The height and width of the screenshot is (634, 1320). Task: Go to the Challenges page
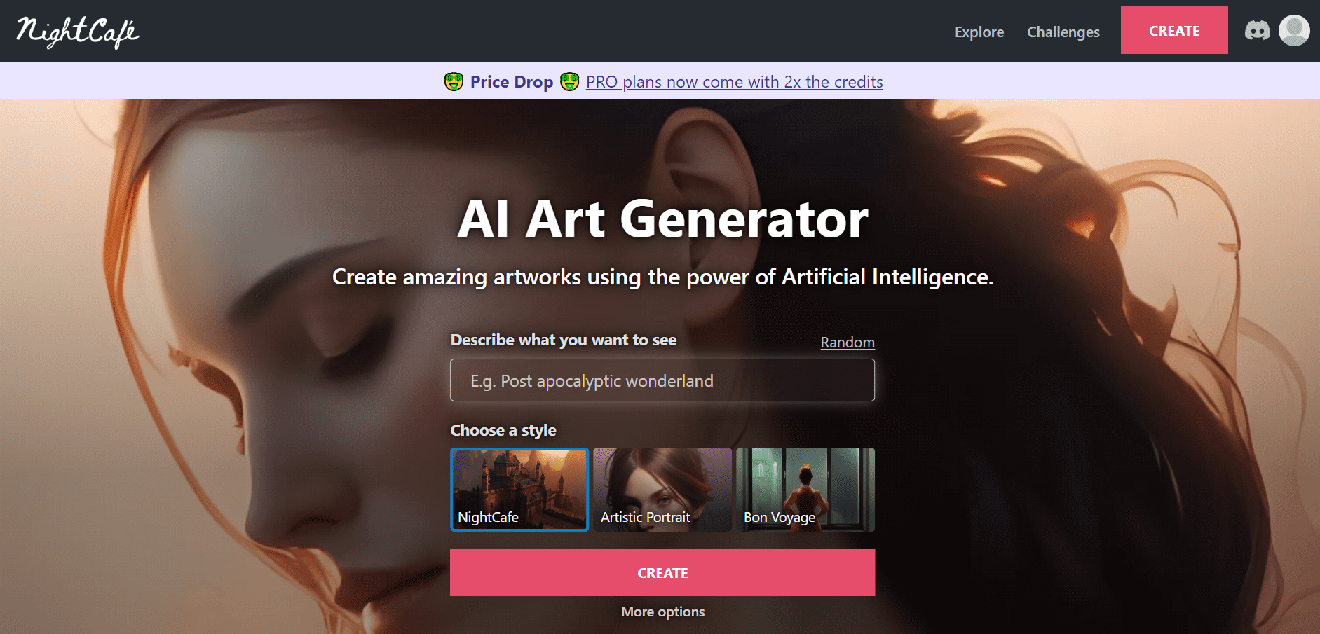coord(1063,32)
